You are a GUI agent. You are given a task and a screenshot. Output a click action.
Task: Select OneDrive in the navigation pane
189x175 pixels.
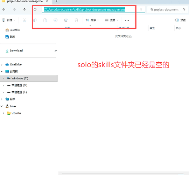(x=14, y=64)
